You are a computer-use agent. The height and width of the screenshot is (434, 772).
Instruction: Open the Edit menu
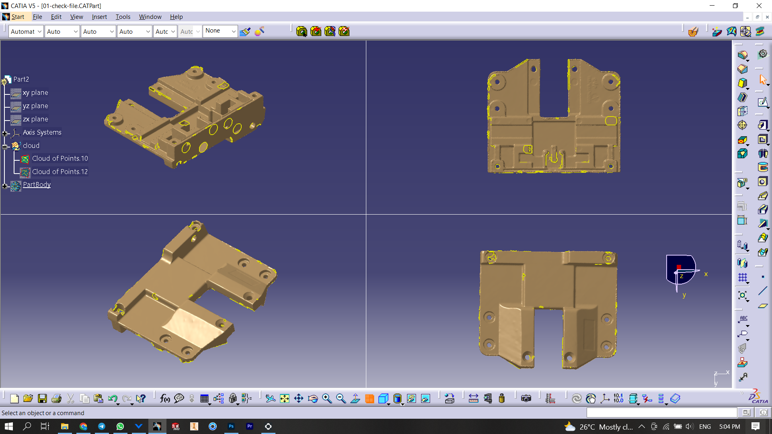[x=56, y=17]
